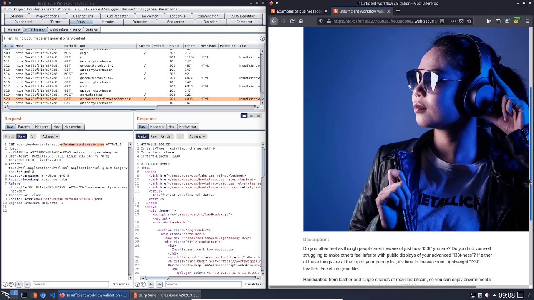Image resolution: width=534 pixels, height=300 pixels.
Task: Toggle Request Pretty view
Action: tap(10, 136)
